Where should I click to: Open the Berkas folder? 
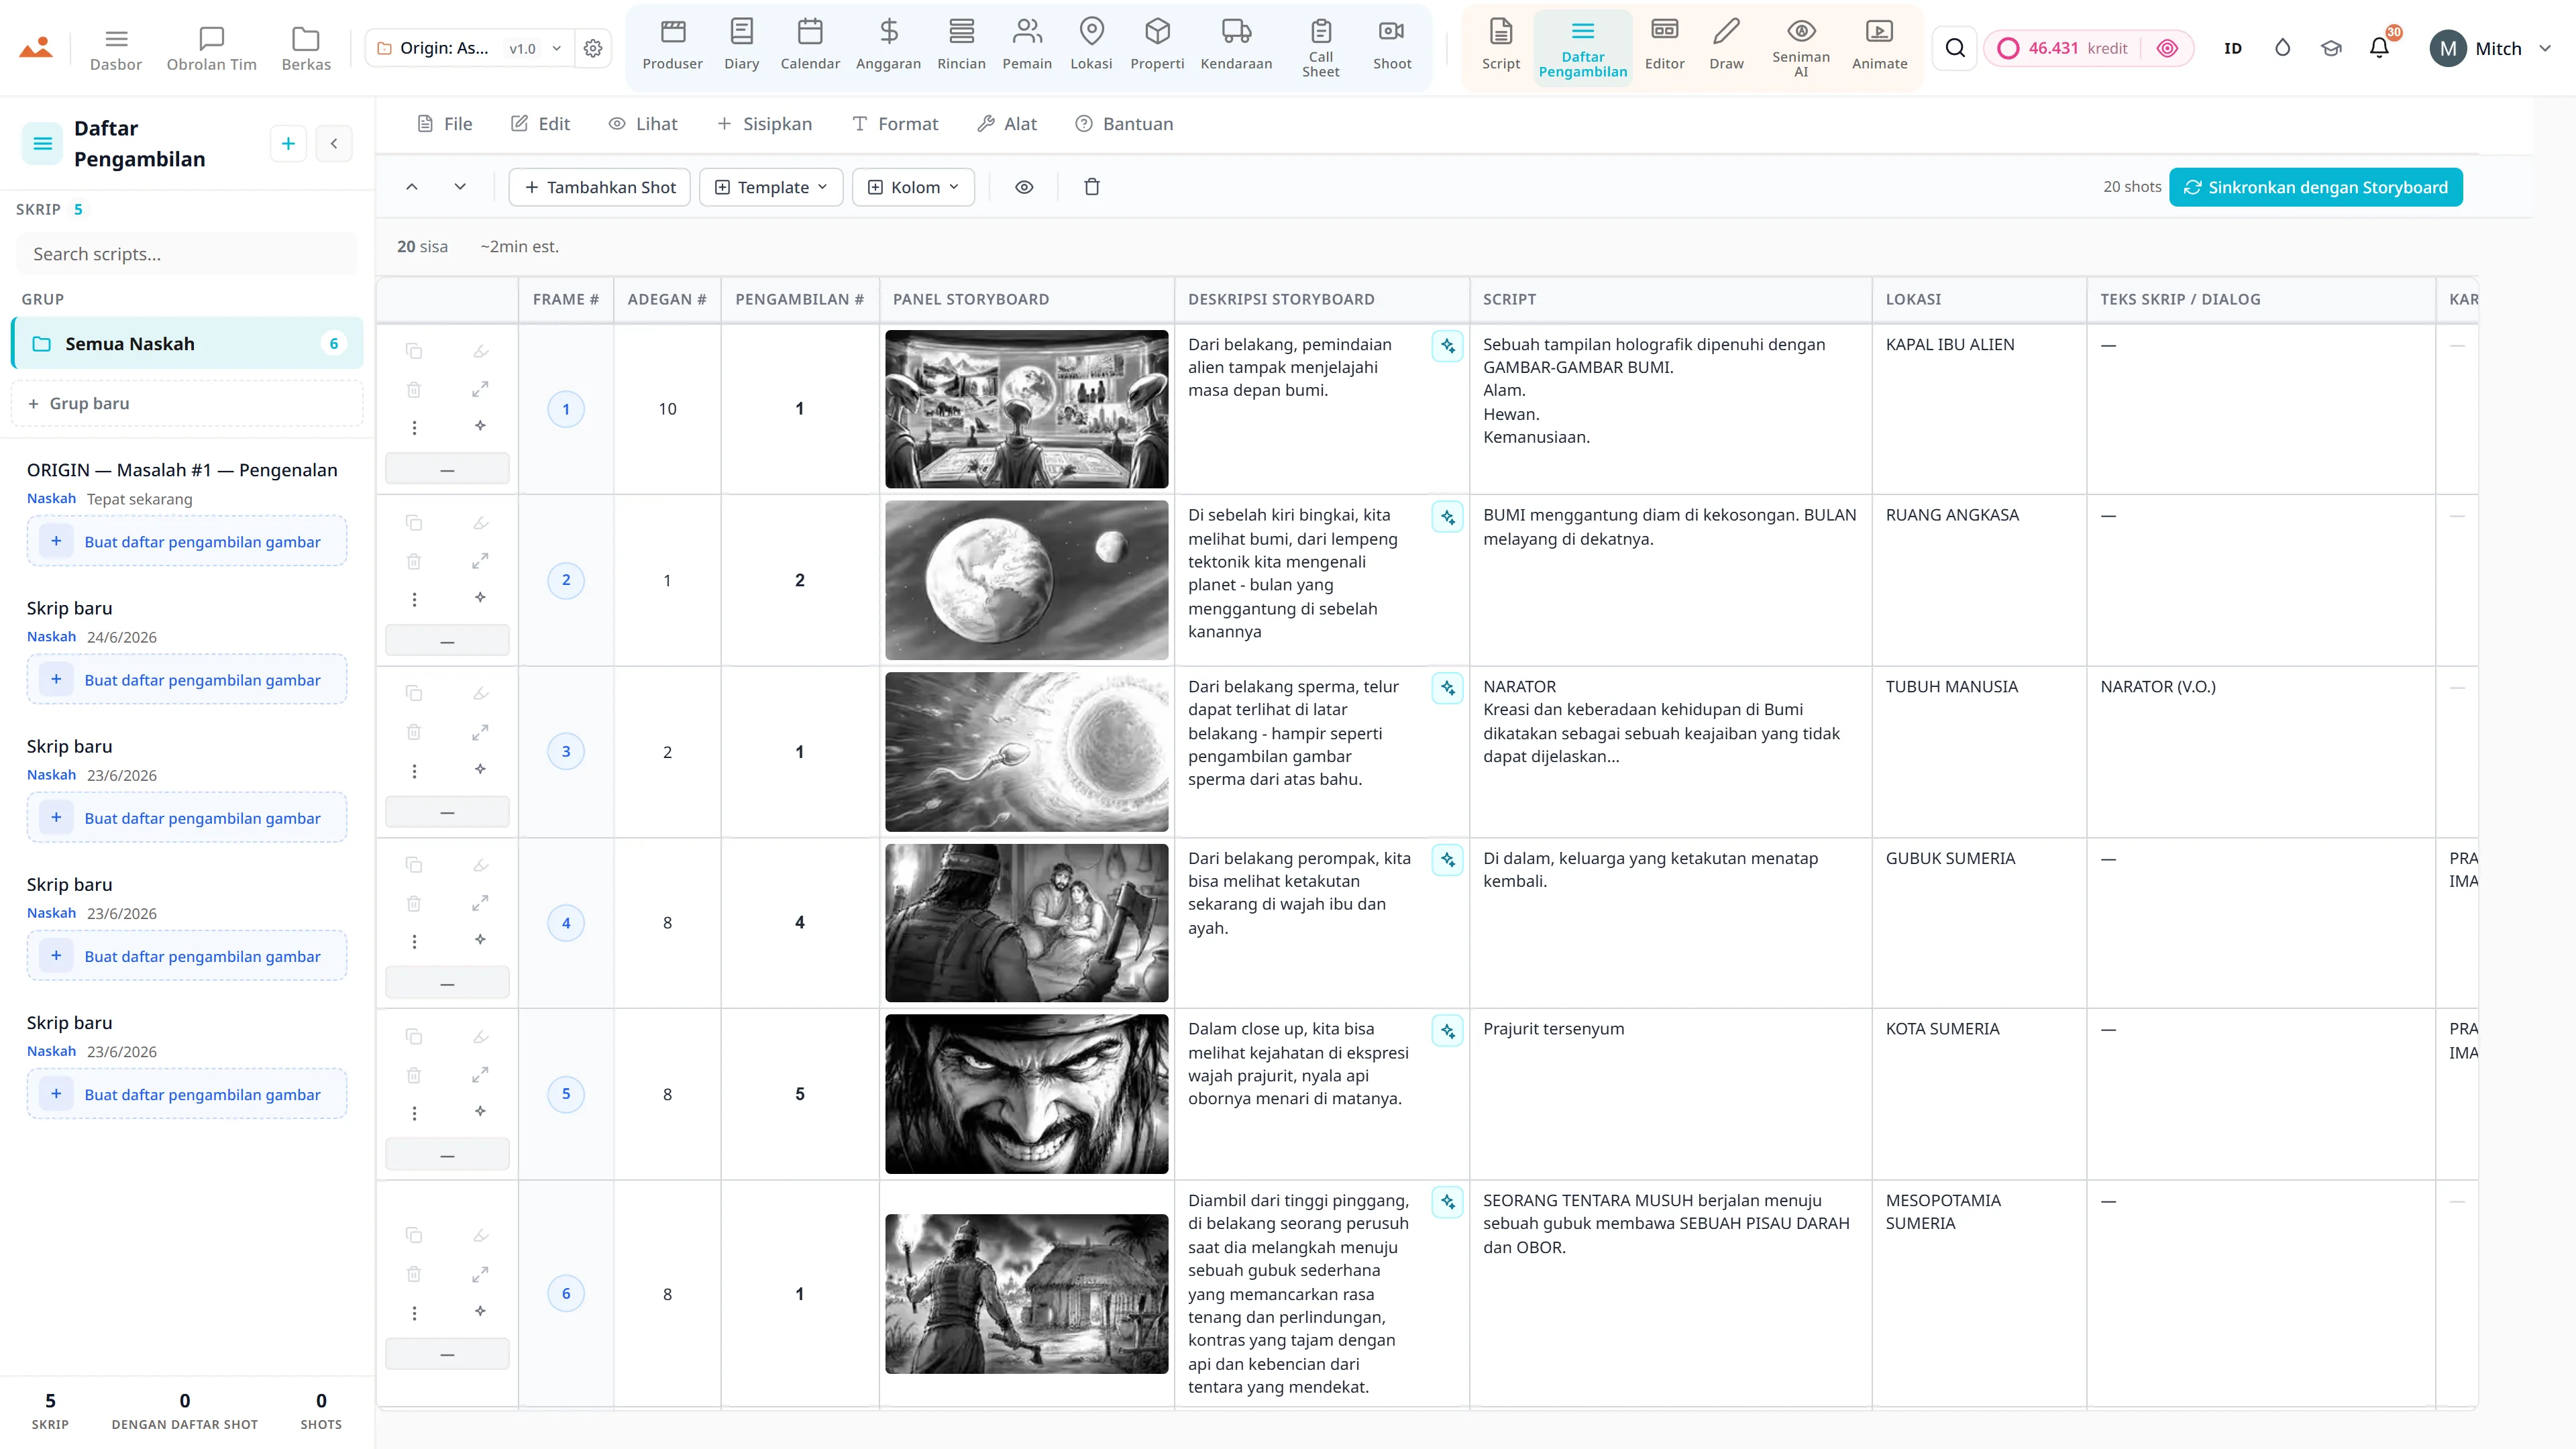[x=306, y=48]
